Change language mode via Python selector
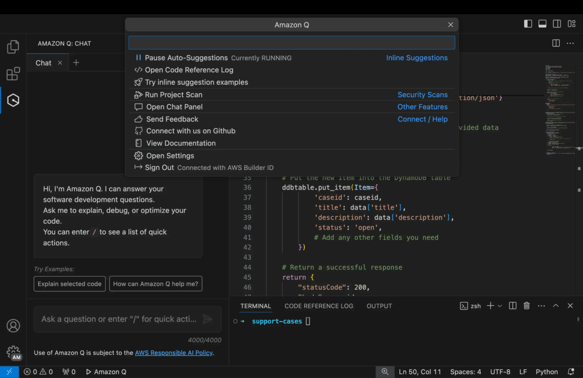The width and height of the screenshot is (583, 378). pos(546,371)
